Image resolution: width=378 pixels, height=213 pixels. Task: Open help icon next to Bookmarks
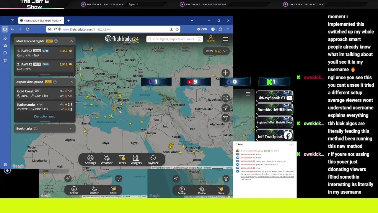point(36,128)
